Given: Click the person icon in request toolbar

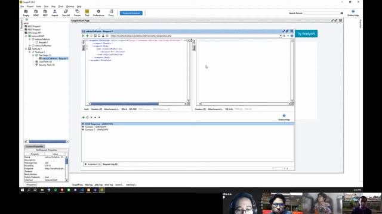Looking at the screenshot, I should (x=103, y=36).
